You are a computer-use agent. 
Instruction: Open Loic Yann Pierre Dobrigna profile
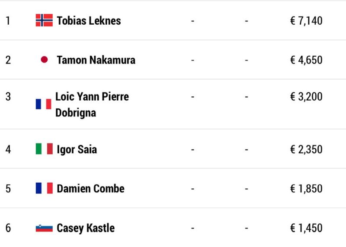tap(92, 104)
